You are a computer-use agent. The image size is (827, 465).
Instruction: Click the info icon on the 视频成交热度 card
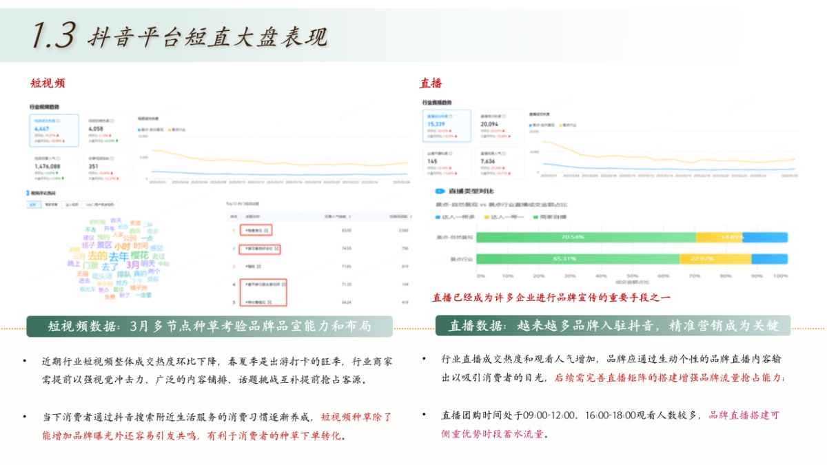pyautogui.click(x=59, y=119)
